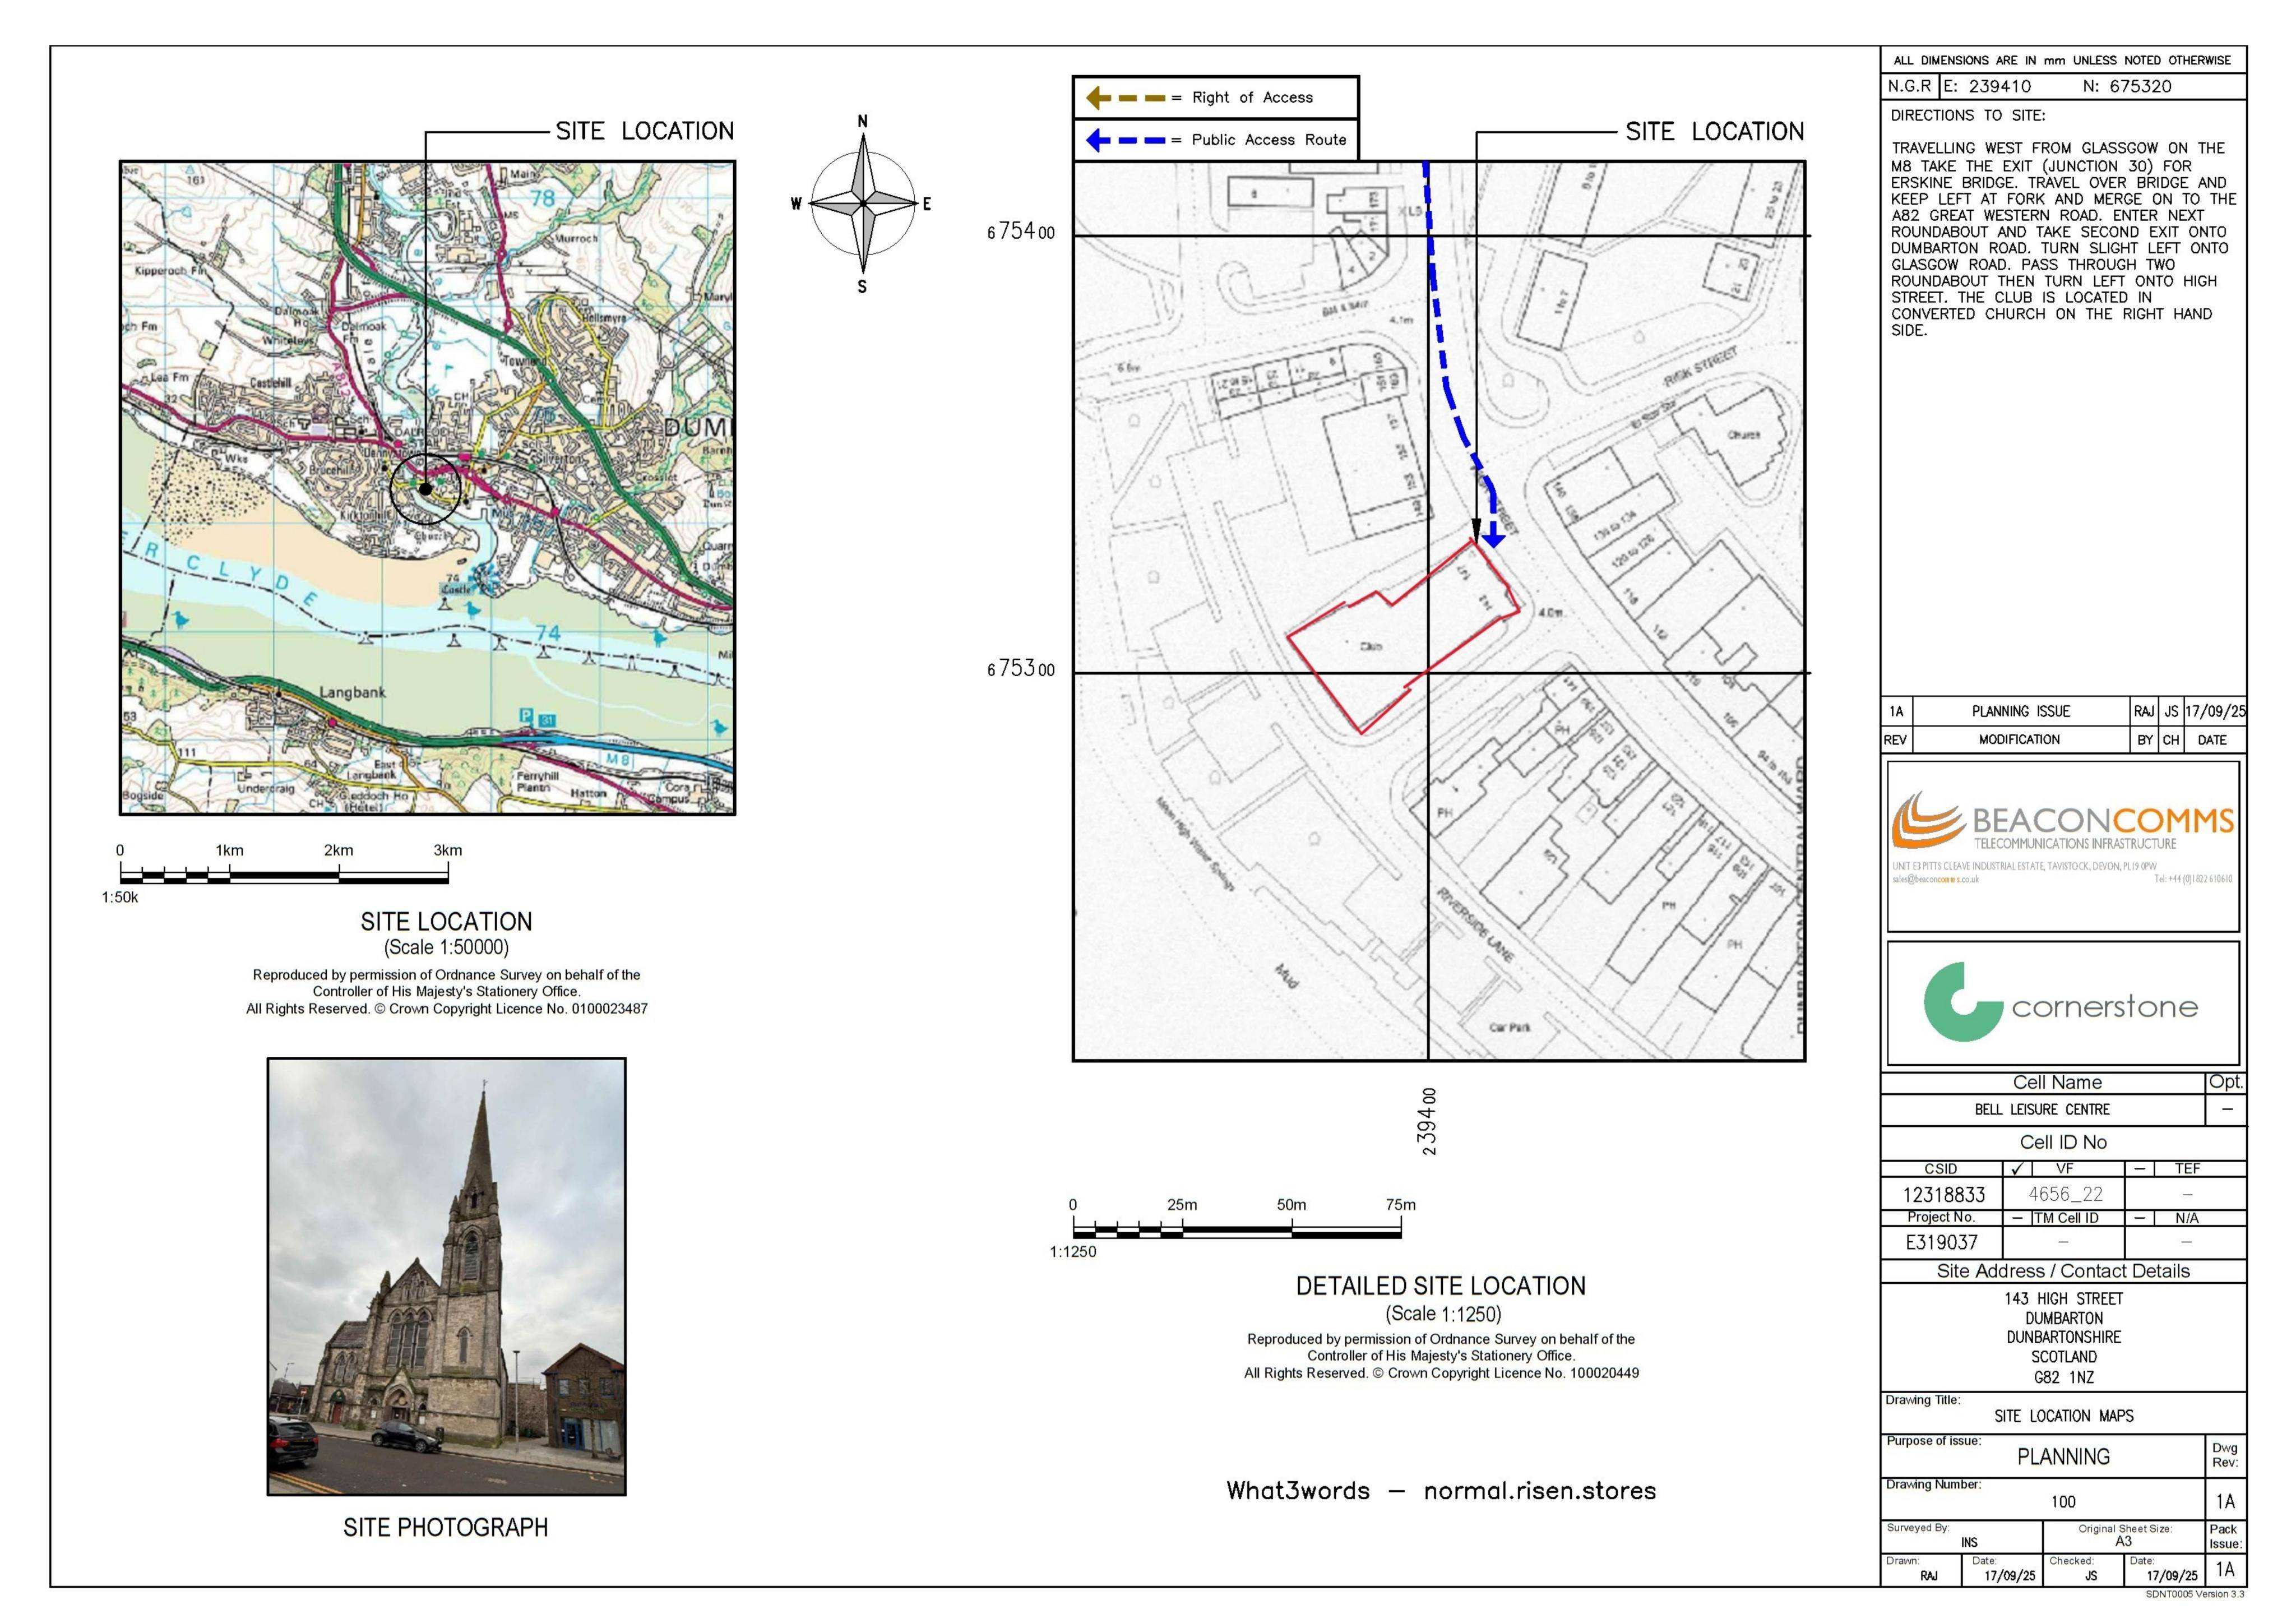Click the green Cornerstone logo
Viewport: 2296px width, 1623px height.
pyautogui.click(x=2062, y=1003)
